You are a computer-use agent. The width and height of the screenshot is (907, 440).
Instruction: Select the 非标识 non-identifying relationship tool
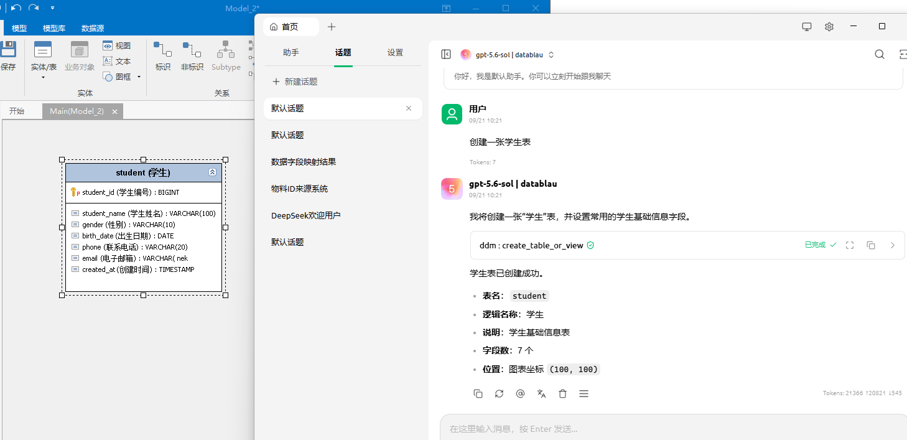point(192,56)
